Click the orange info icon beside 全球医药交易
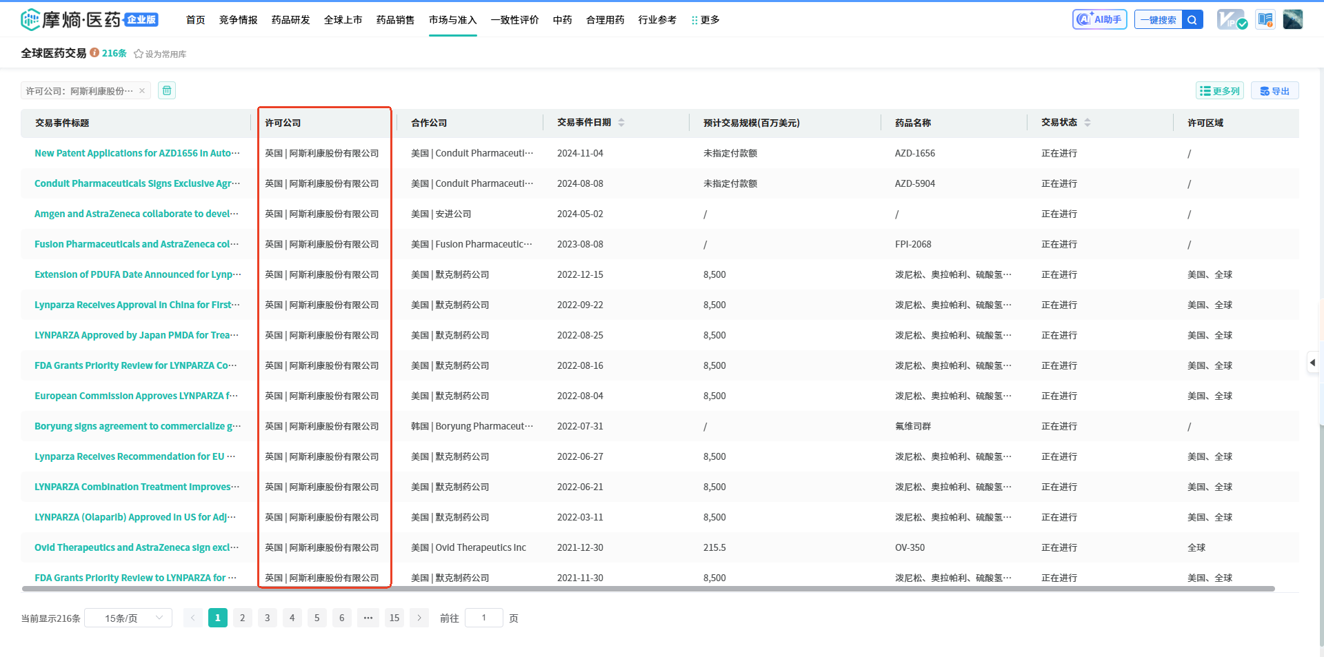 pyautogui.click(x=94, y=52)
